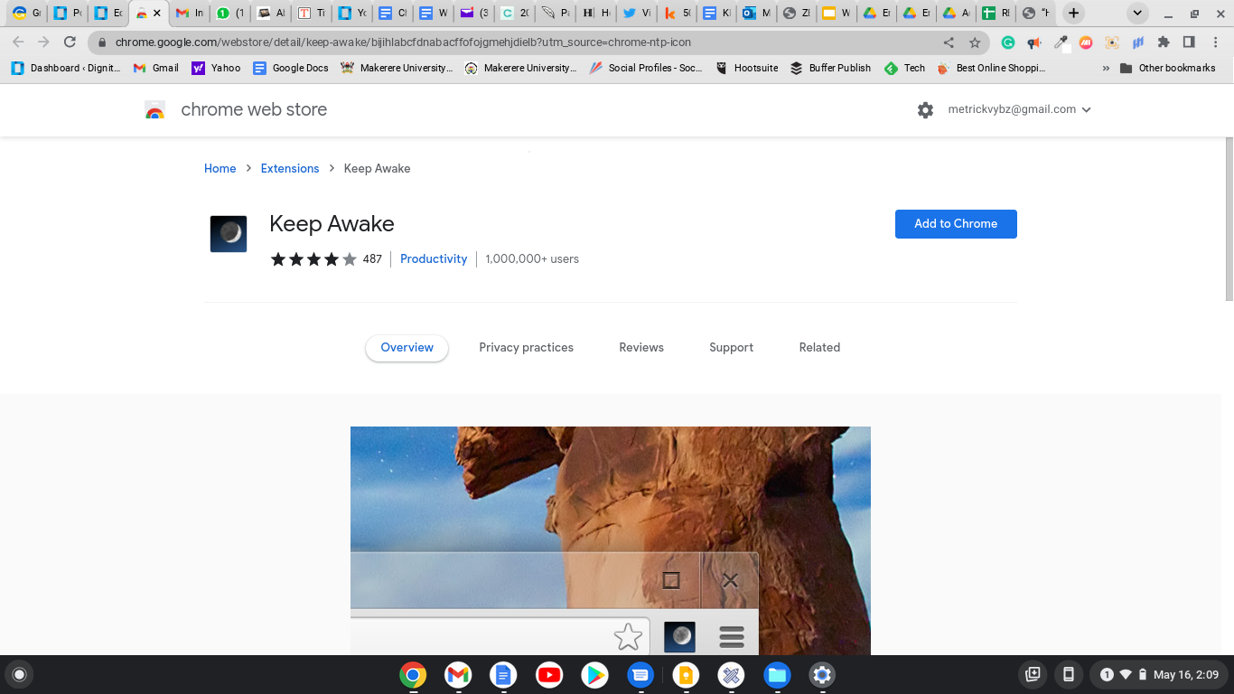Bookmark this page with the star icon
1234x694 pixels.
point(975,42)
